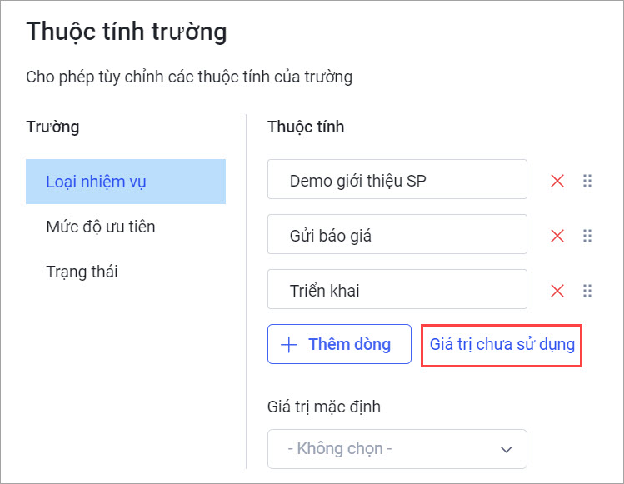Viewport: 624px width, 484px height.
Task: Click the Trường column label
Action: [52, 127]
